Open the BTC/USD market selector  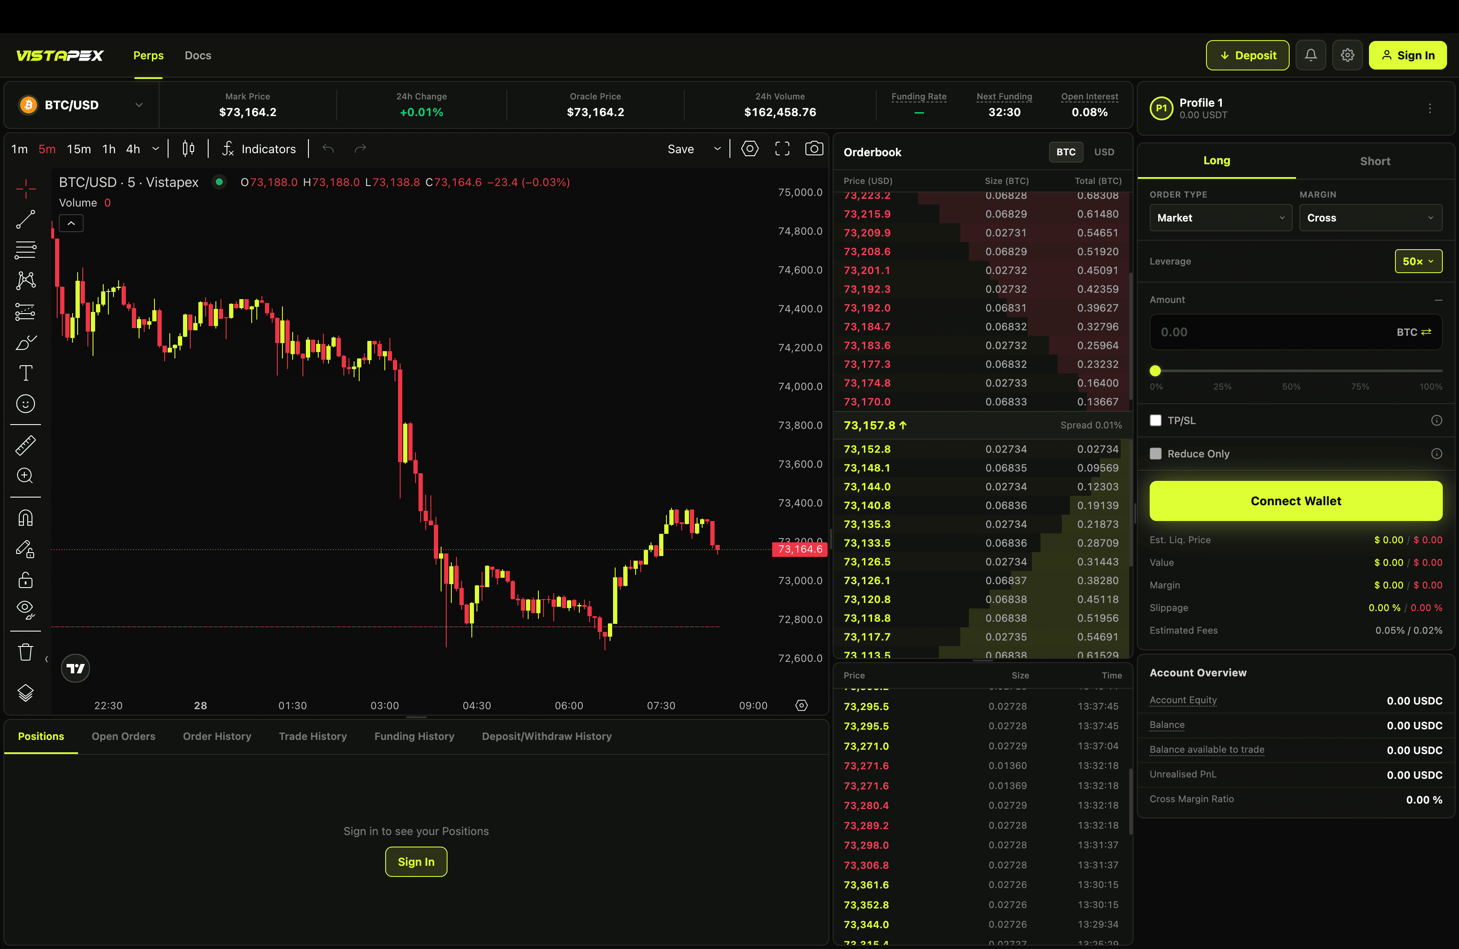point(81,105)
